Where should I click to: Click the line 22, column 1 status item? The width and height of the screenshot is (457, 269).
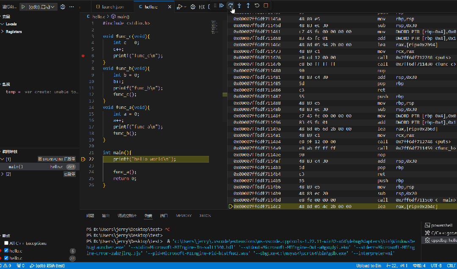click(x=397, y=266)
